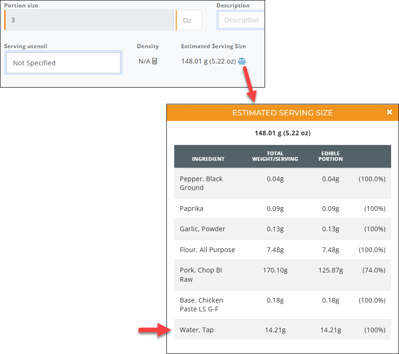Click the 125.87g edible portion value

tap(330, 270)
